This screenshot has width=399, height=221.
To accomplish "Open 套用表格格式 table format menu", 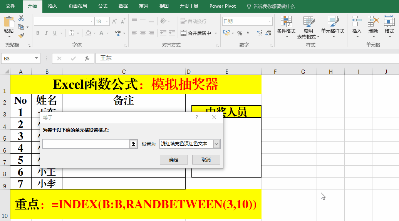I will coord(308,27).
